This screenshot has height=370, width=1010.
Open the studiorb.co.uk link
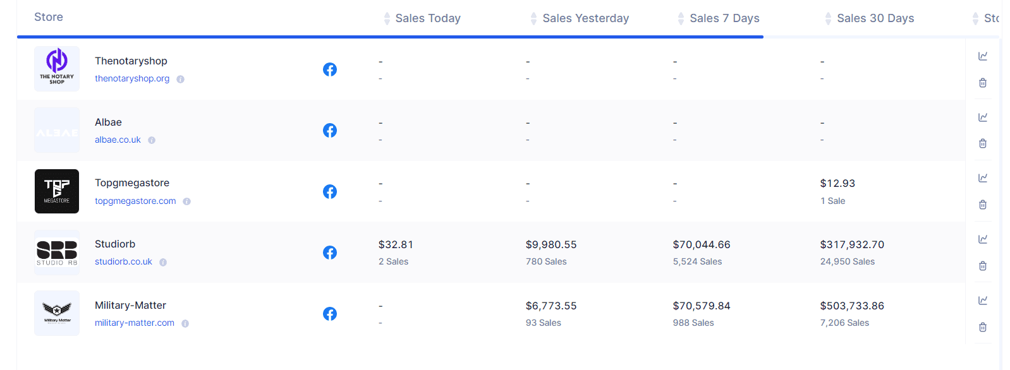point(123,261)
